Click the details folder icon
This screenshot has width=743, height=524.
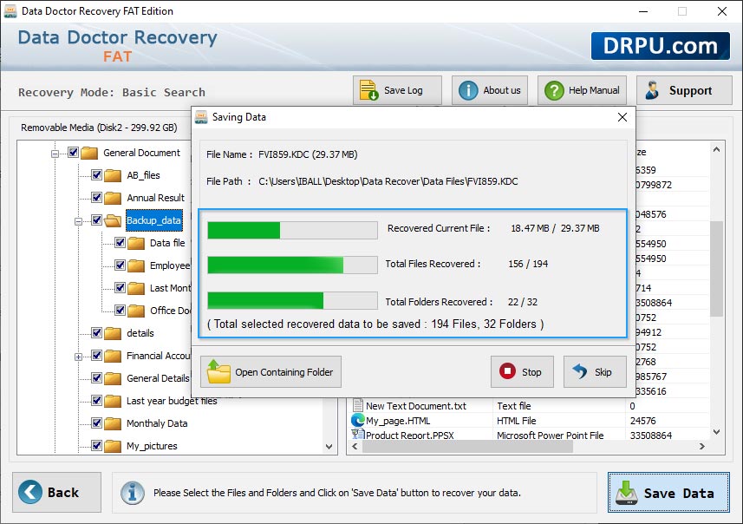pos(113,333)
